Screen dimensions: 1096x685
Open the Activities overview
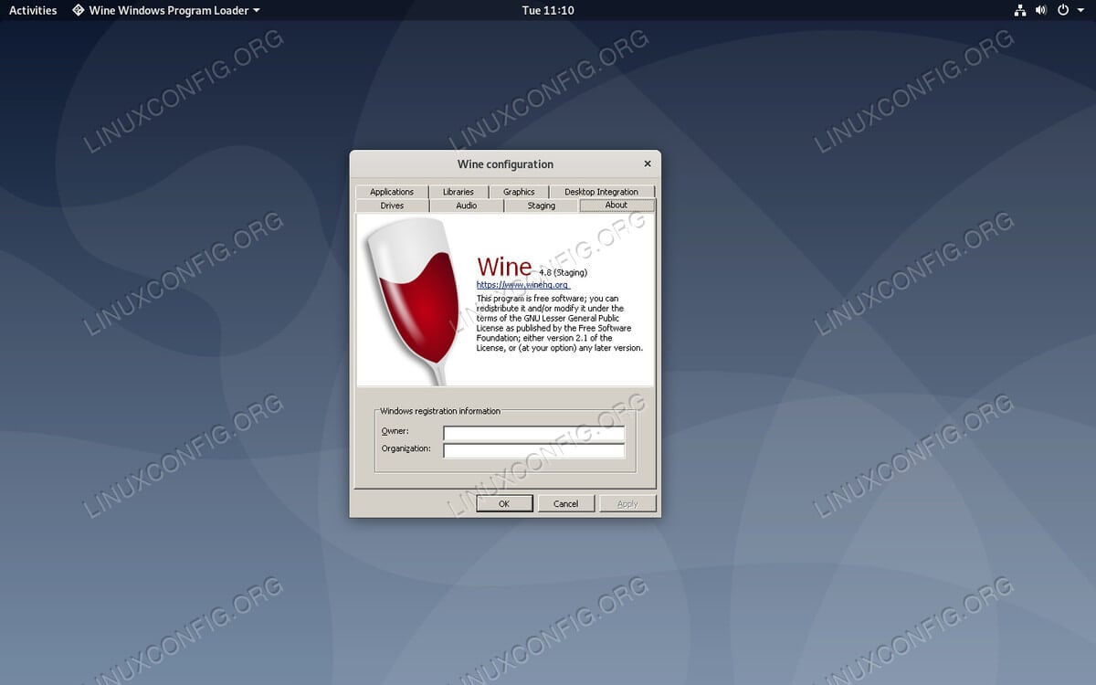pos(33,10)
